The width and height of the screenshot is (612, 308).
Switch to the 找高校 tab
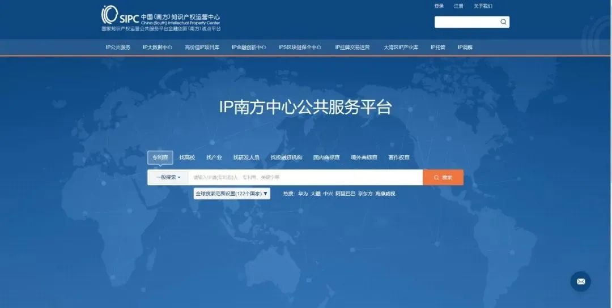(x=187, y=157)
